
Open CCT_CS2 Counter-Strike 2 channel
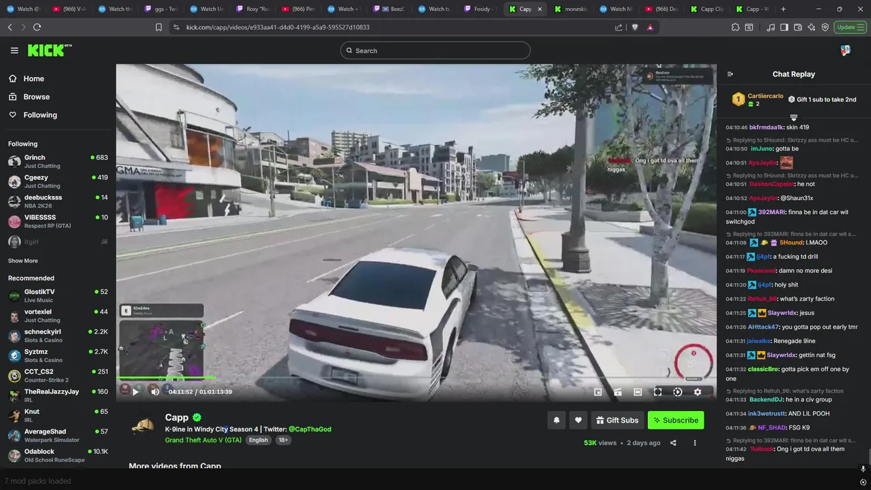tap(58, 376)
